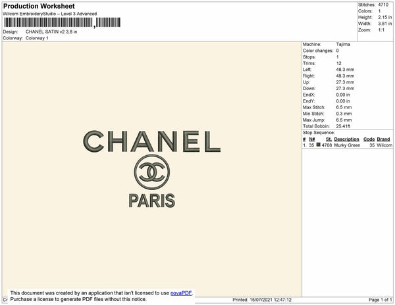Click the 'Brand' column header
The width and height of the screenshot is (395, 305).
pos(383,139)
